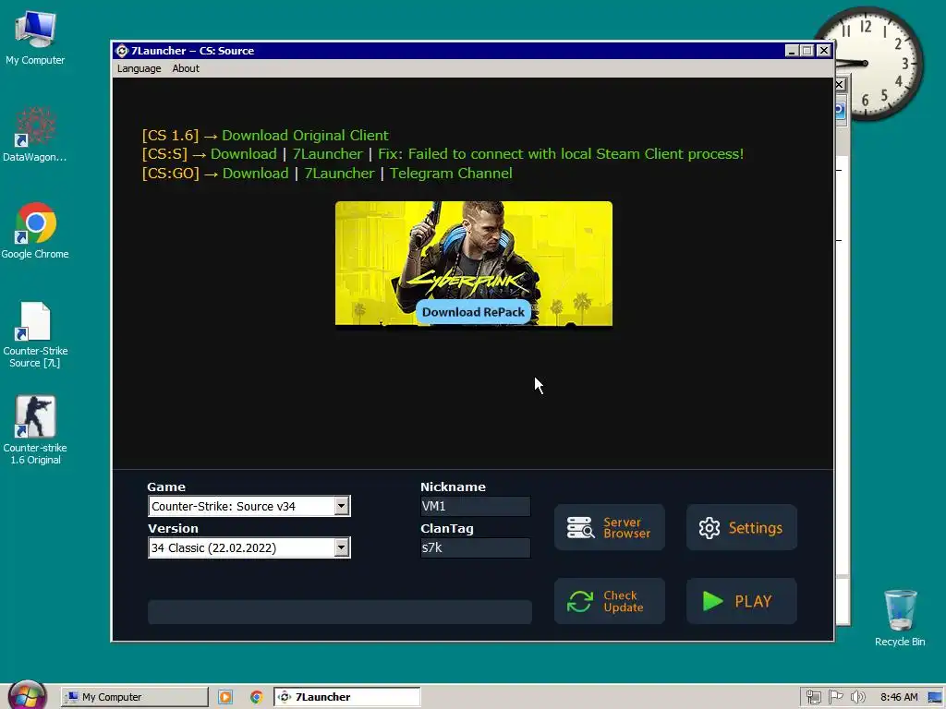This screenshot has height=709, width=946.
Task: Click the CS 1.6 Download Original Client link
Action: click(x=305, y=135)
